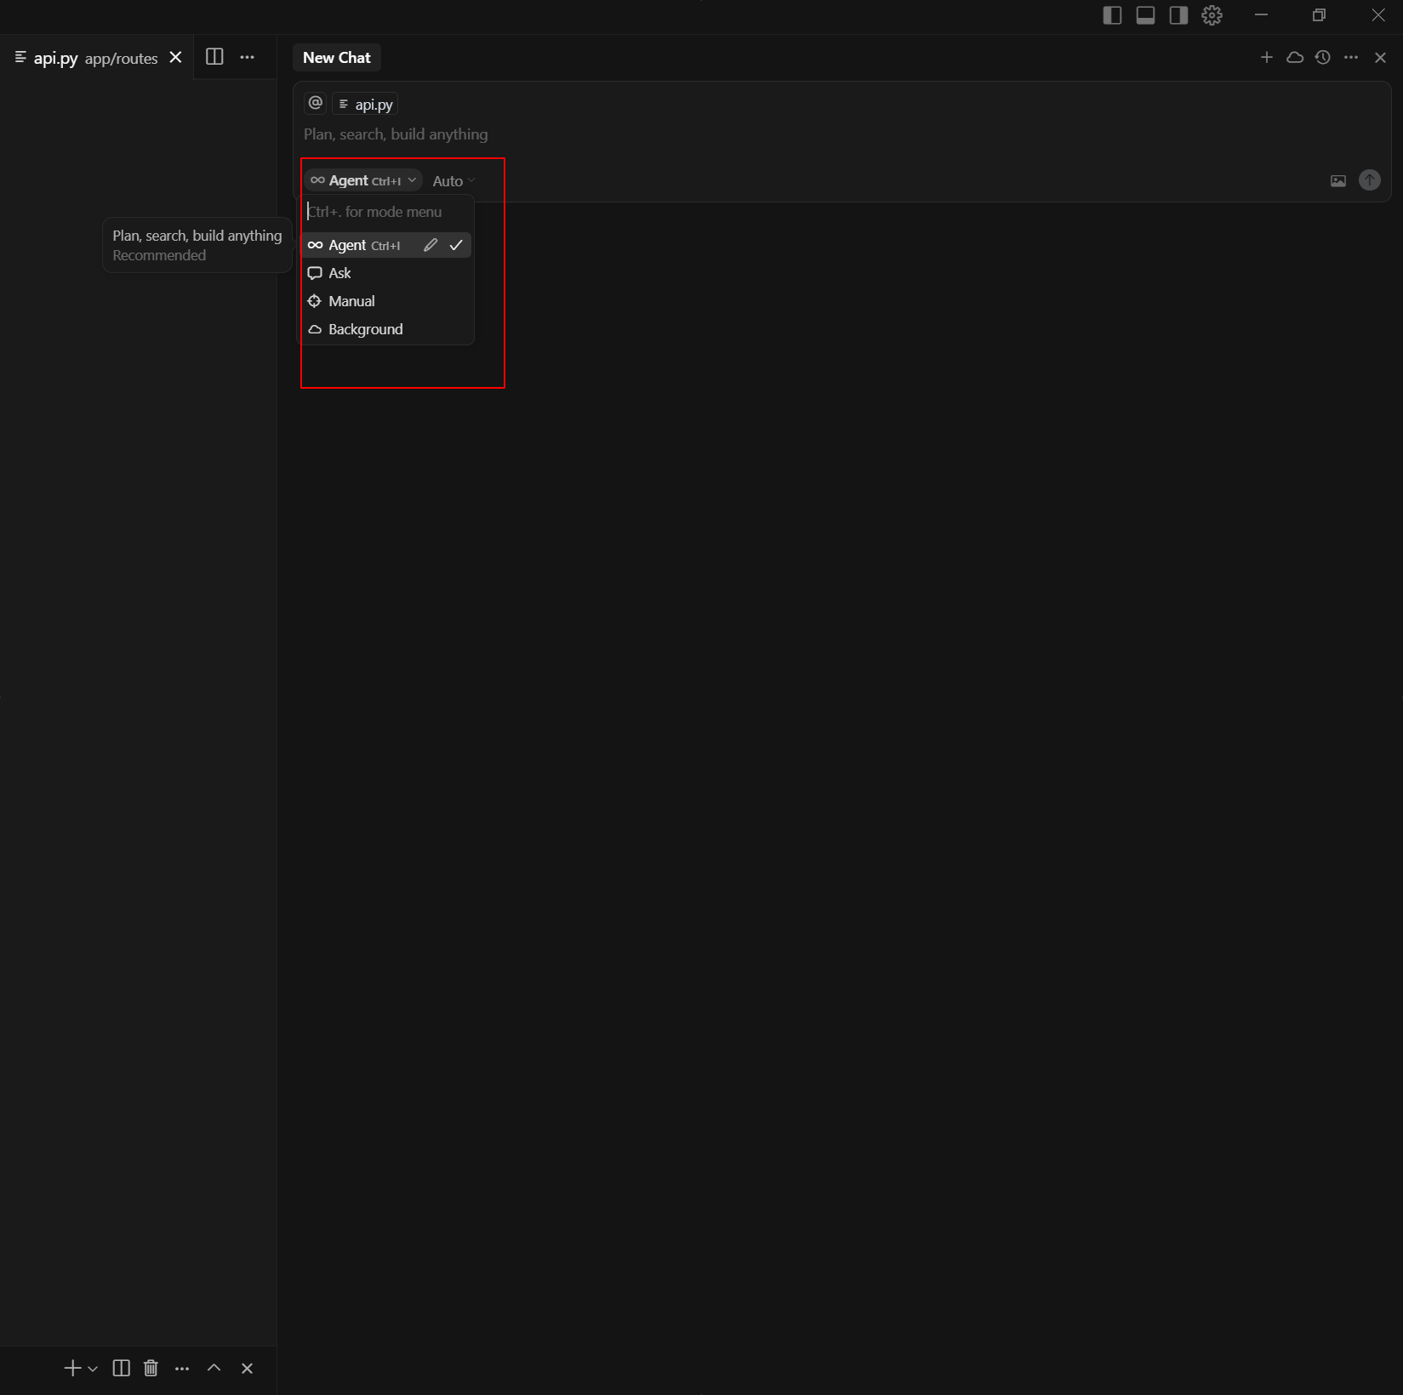Open editor more actions ellipsis menu
Screen dimensions: 1403x1395
click(248, 57)
